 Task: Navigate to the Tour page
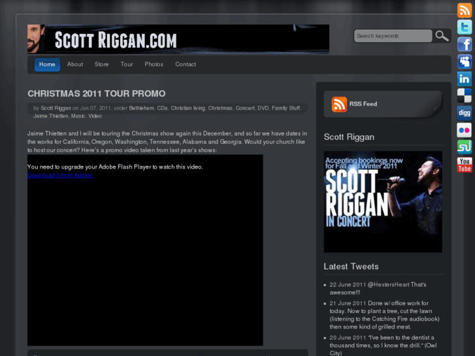pos(127,65)
